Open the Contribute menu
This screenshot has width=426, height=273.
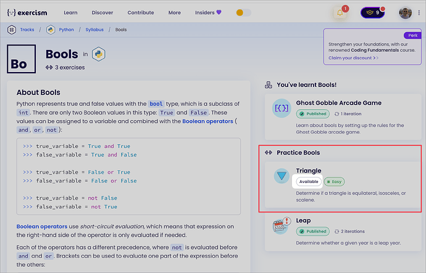pos(141,12)
